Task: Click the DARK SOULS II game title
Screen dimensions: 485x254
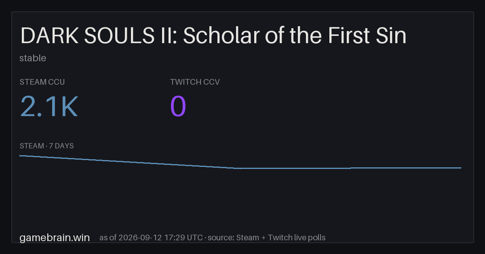Action: [x=213, y=36]
